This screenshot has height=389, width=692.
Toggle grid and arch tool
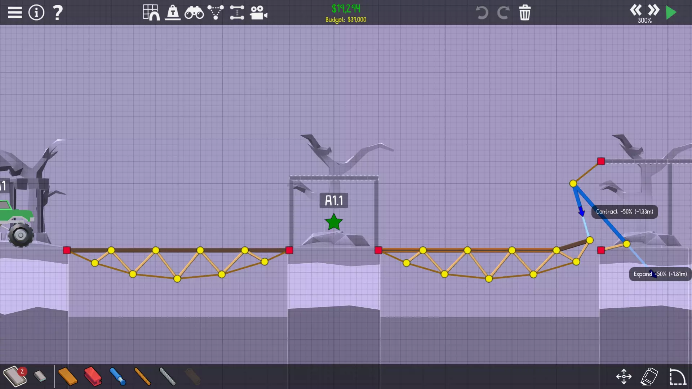click(151, 13)
